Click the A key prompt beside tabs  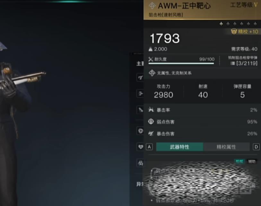[x=149, y=147]
